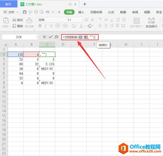Select the 工作簿1.xlsx document tab
The width and height of the screenshot is (163, 156).
click(x=34, y=4)
